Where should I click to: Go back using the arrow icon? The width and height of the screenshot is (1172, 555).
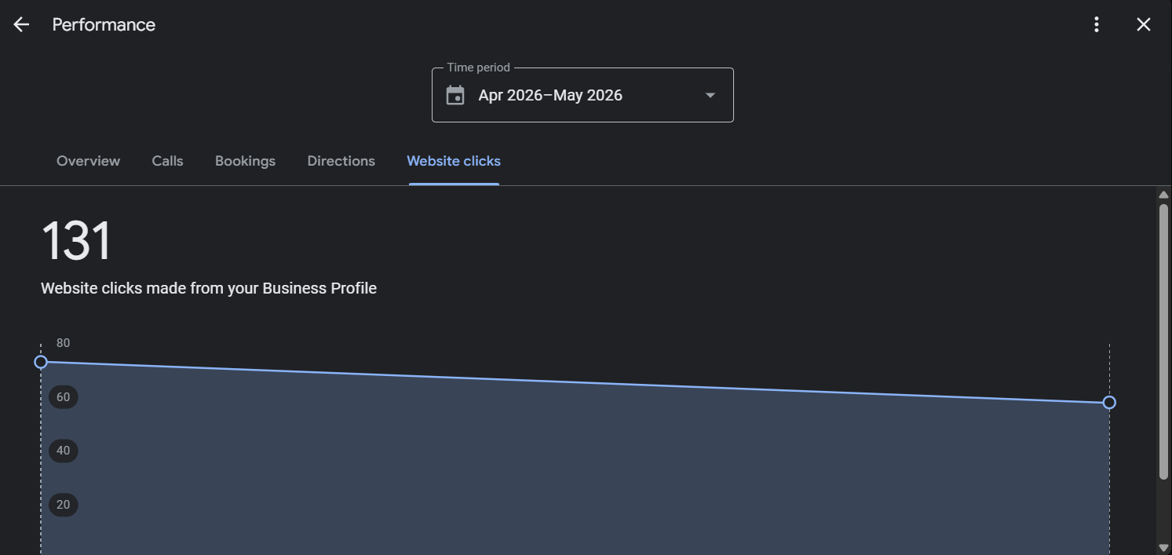(21, 24)
